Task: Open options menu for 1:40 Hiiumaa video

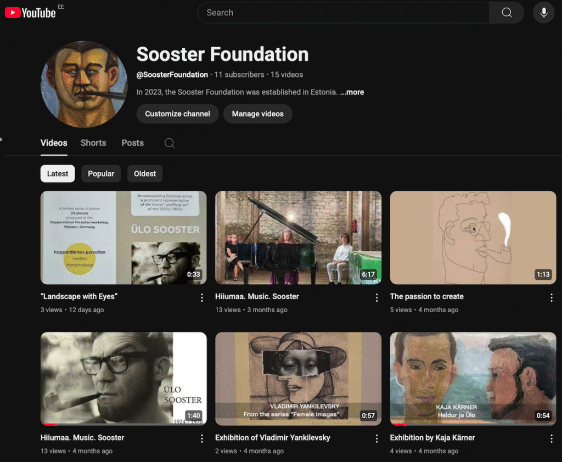Action: (202, 439)
